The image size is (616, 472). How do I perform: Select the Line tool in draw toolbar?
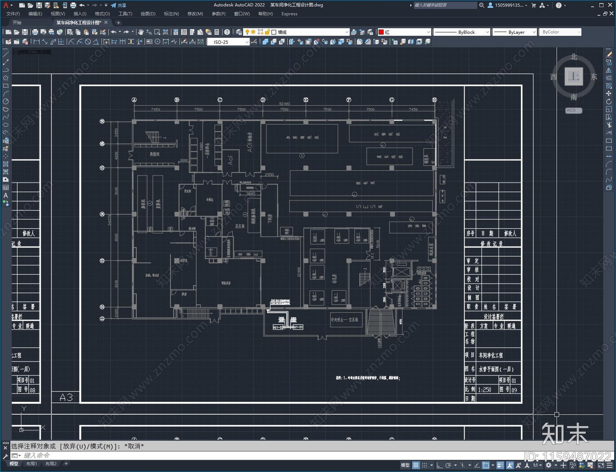click(6, 54)
